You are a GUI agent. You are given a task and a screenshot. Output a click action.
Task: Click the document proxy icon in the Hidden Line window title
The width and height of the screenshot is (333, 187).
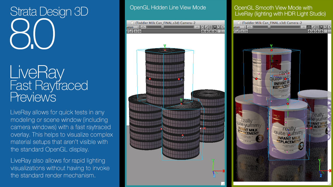pos(132,23)
